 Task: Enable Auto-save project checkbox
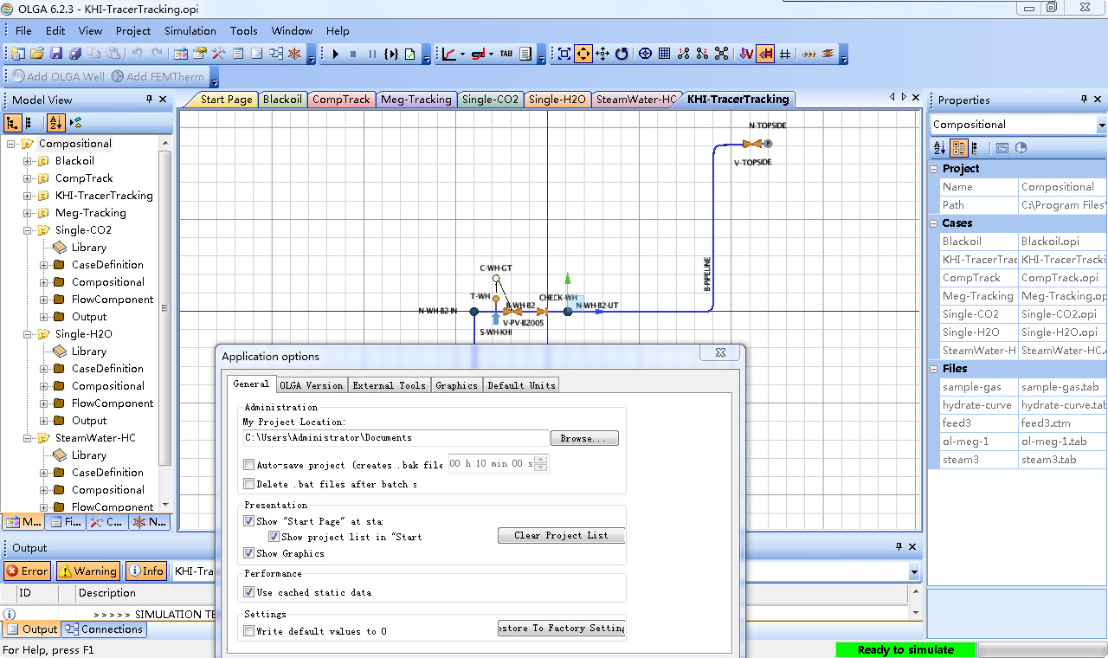(x=249, y=465)
